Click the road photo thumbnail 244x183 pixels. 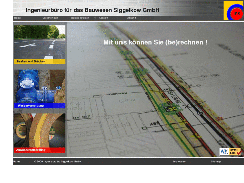pos(40,42)
